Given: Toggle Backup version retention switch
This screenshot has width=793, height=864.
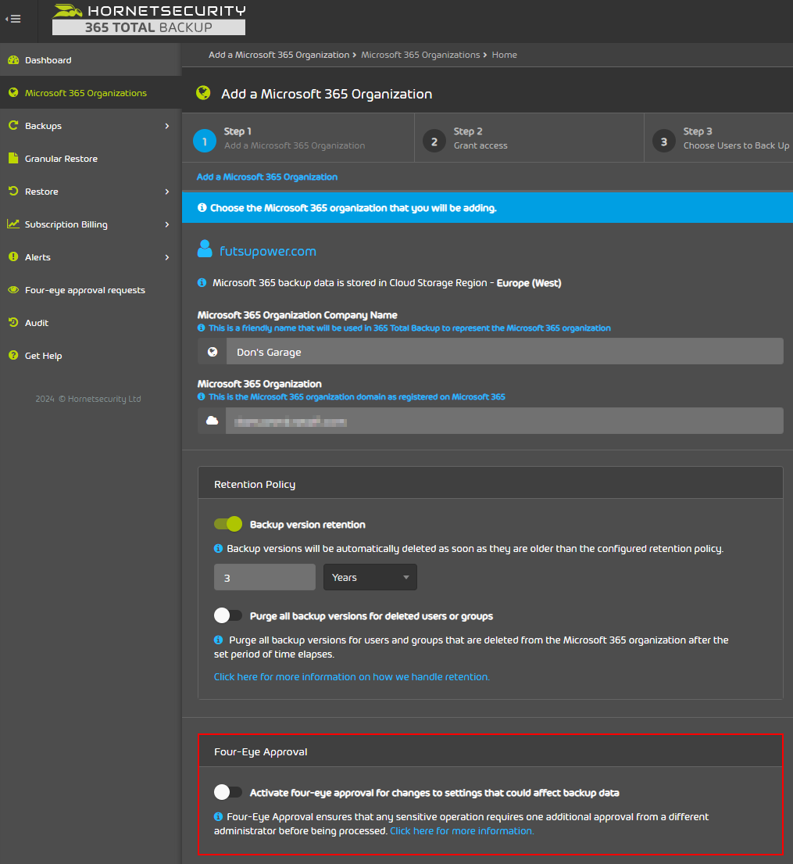Looking at the screenshot, I should (228, 524).
